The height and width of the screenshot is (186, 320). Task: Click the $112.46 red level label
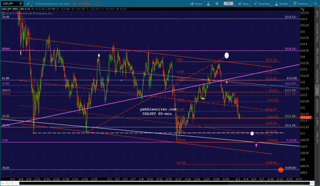(x=291, y=94)
